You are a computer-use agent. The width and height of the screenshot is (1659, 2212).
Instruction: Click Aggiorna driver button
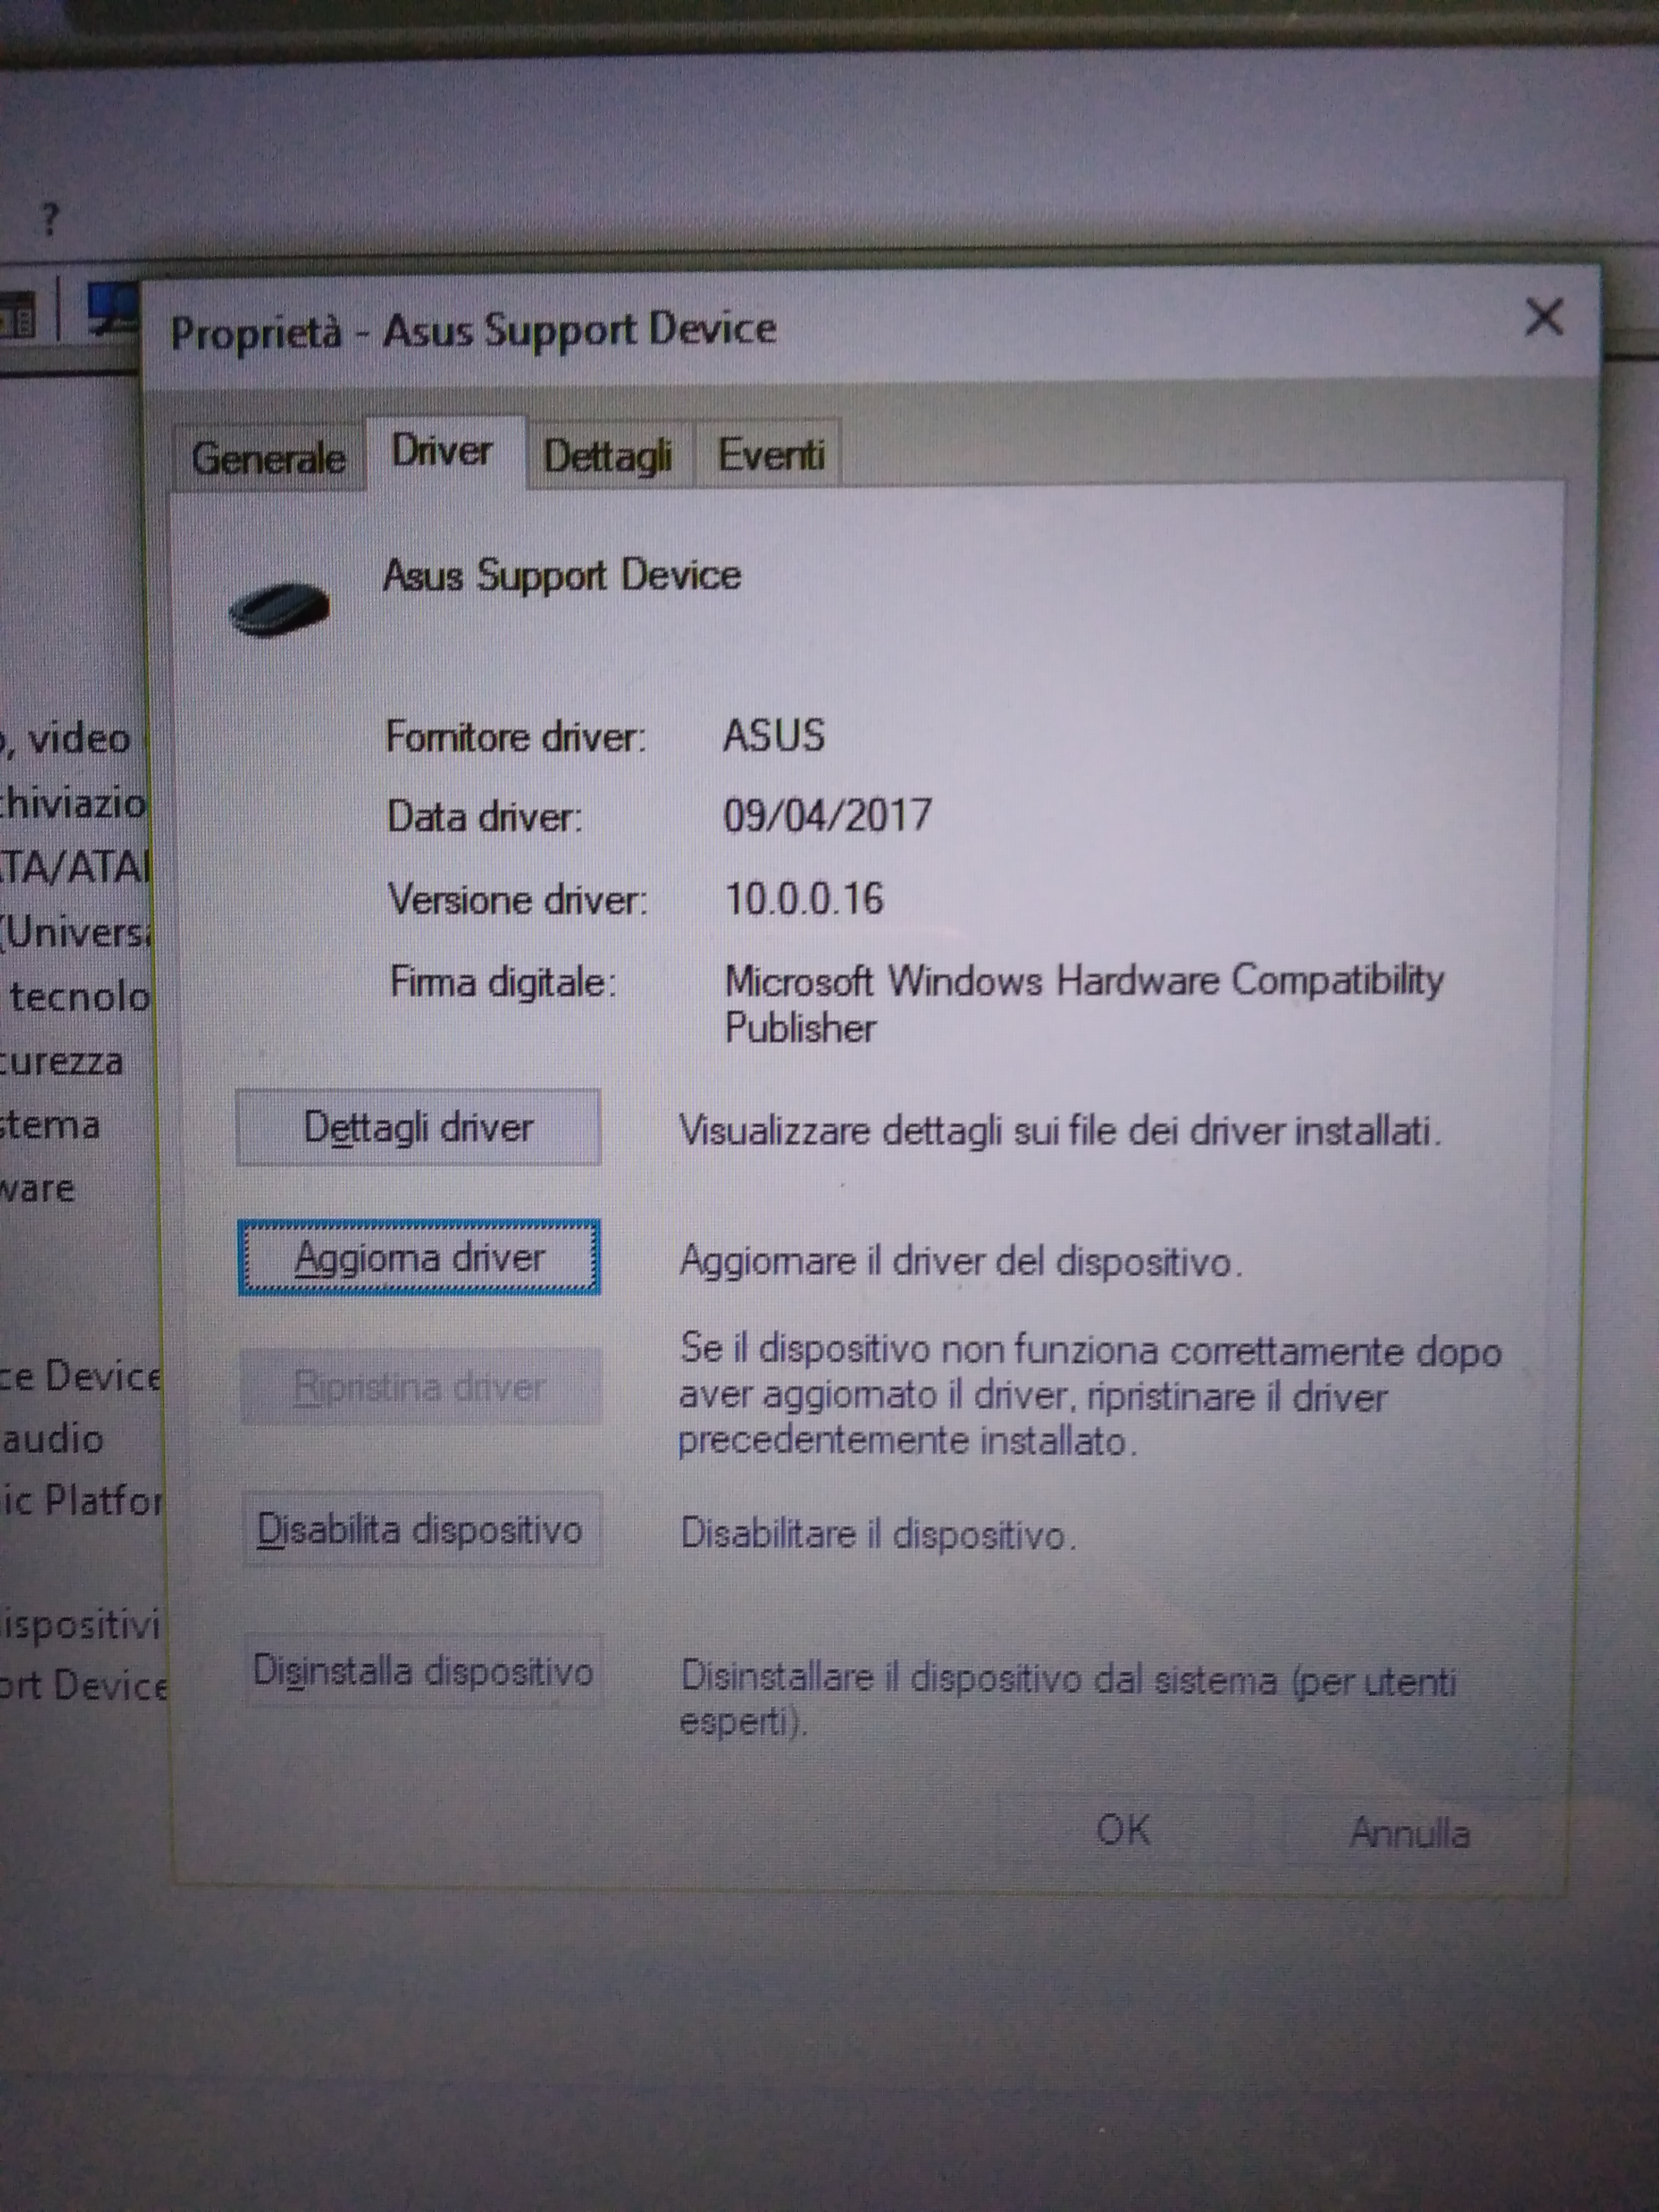click(419, 1257)
